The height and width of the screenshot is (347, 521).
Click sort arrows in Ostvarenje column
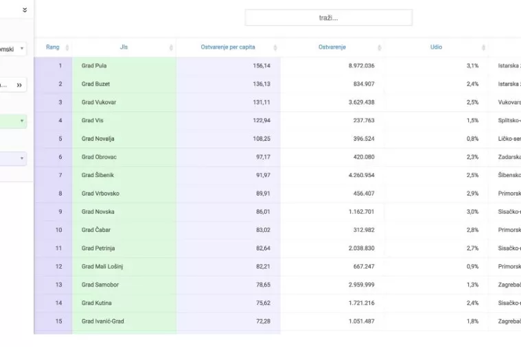point(379,47)
